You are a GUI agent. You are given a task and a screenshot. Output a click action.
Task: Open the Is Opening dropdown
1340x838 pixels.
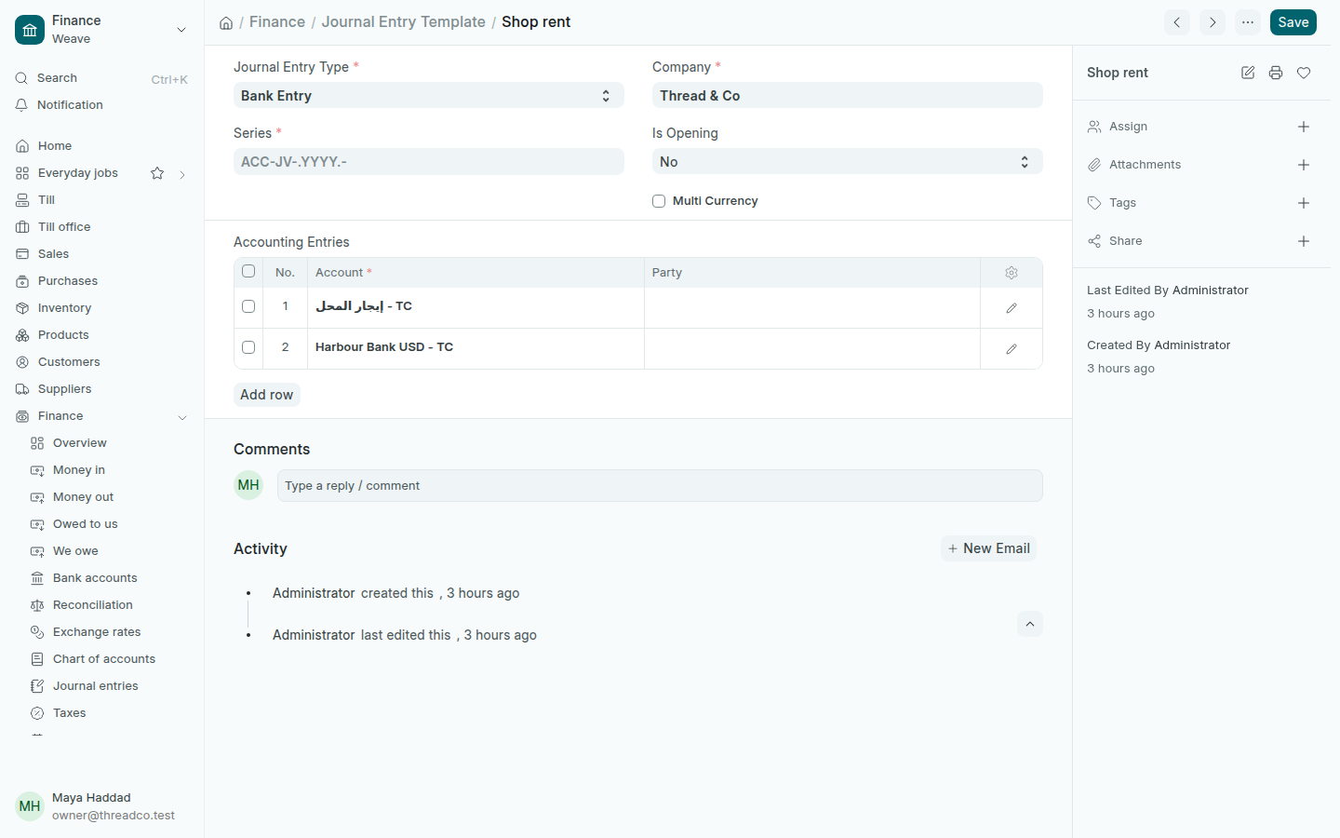848,162
